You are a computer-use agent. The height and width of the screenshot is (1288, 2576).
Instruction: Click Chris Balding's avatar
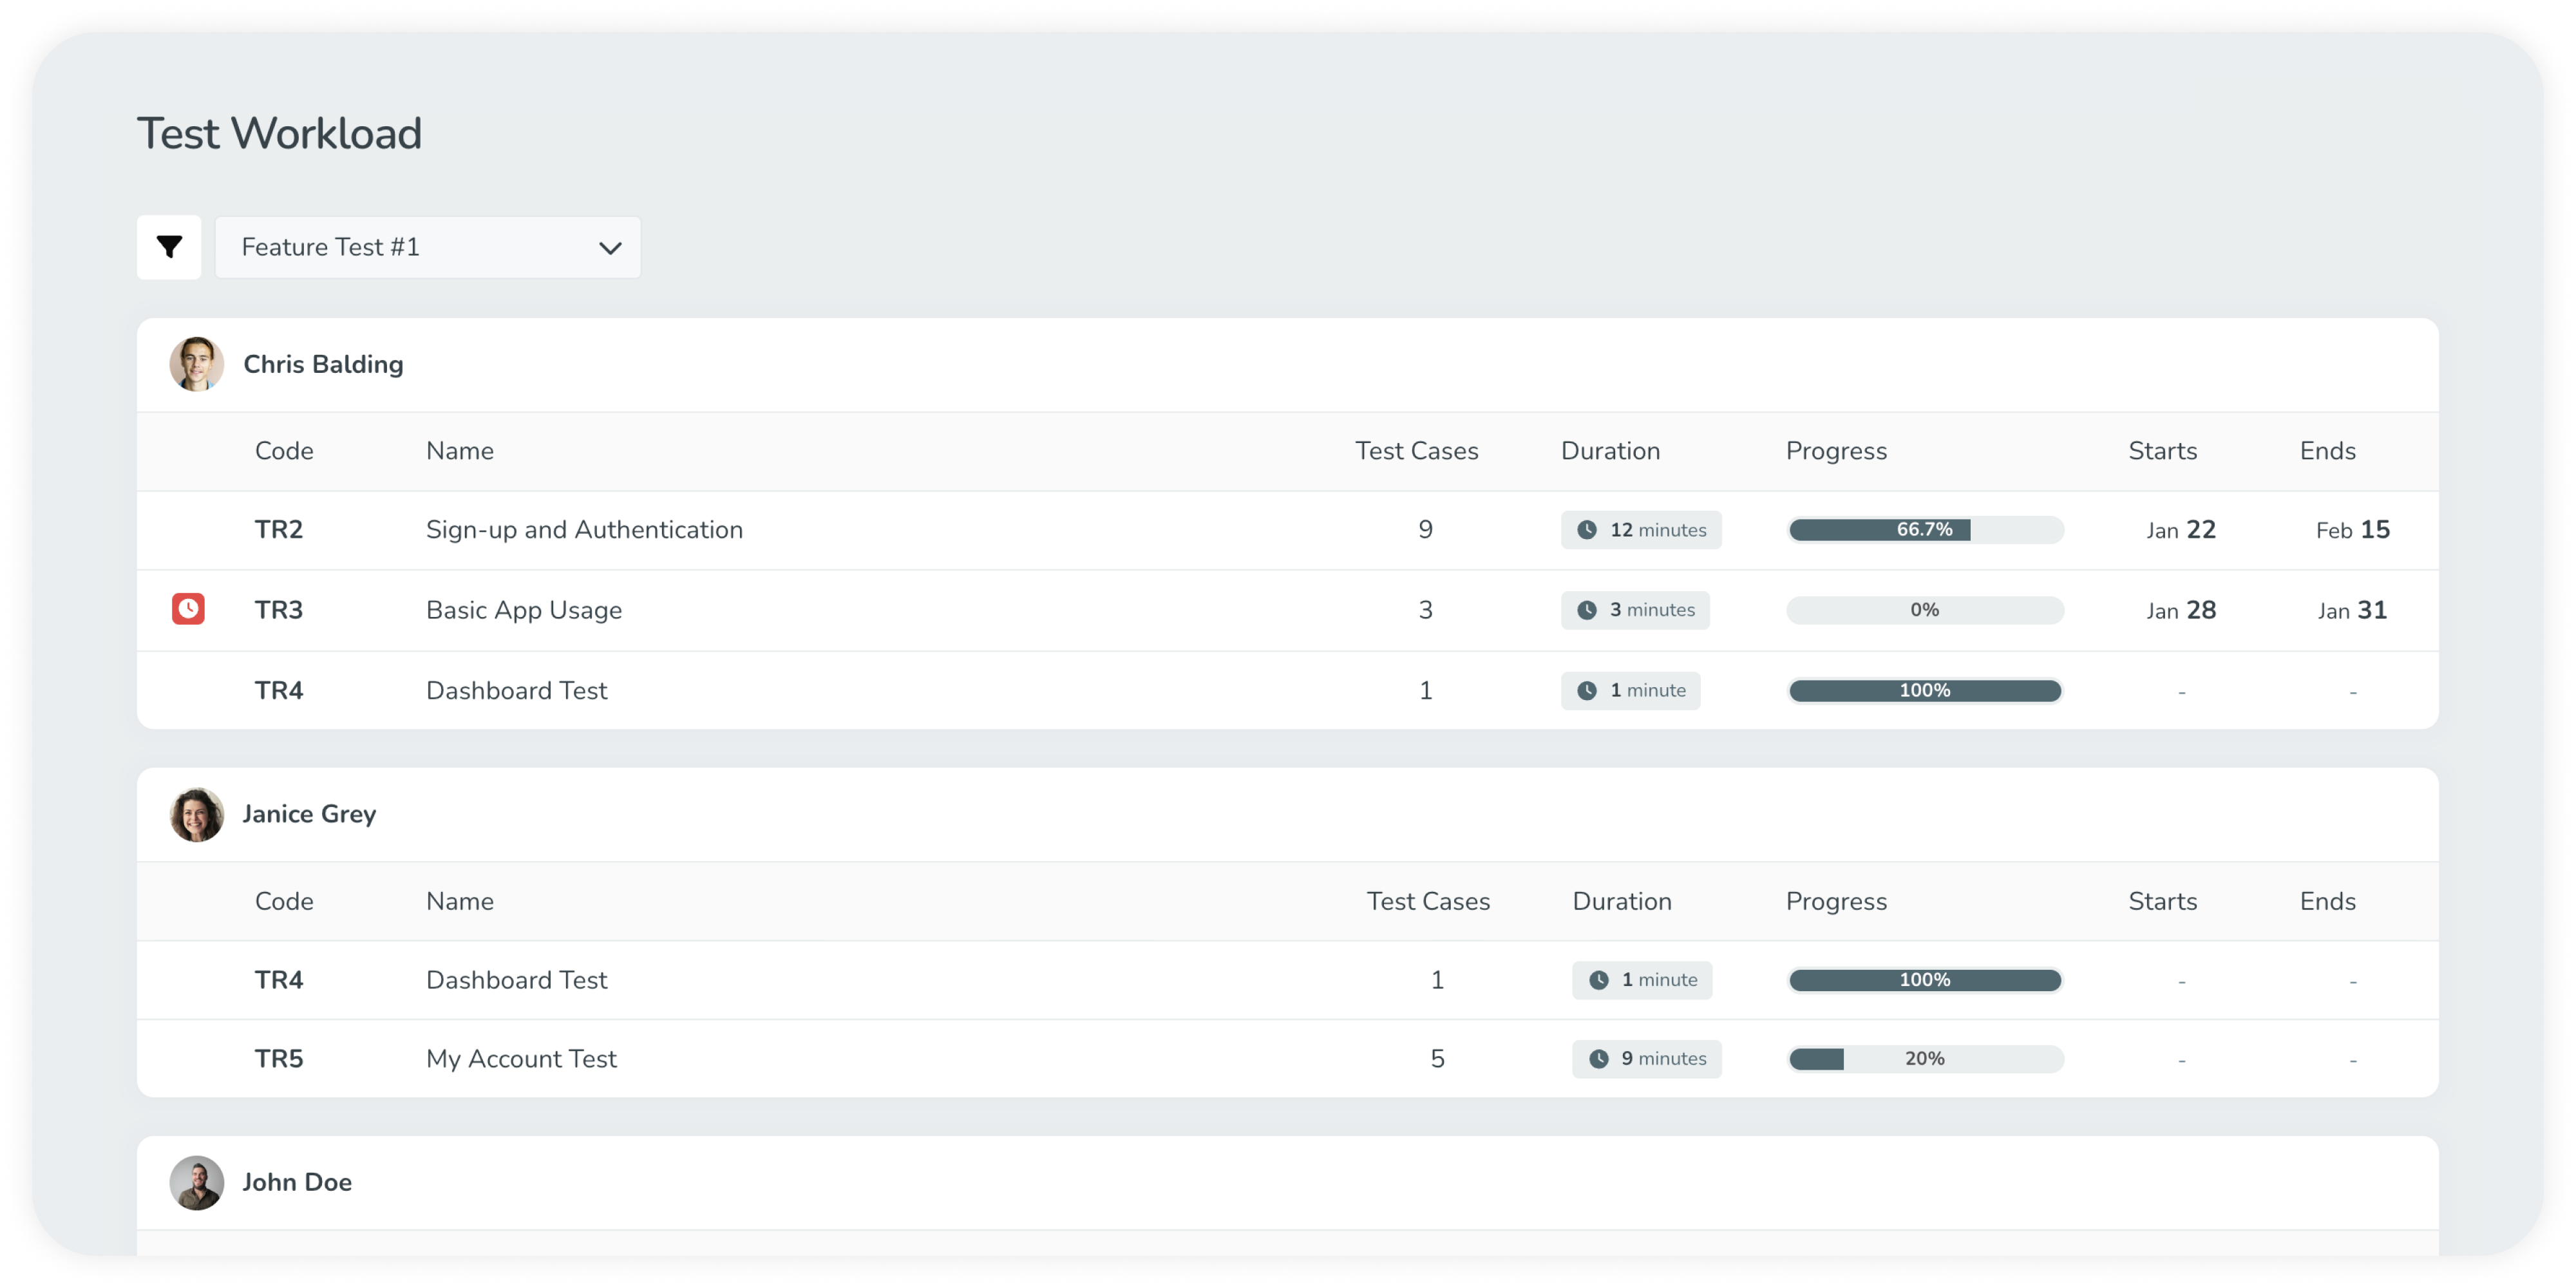point(197,364)
